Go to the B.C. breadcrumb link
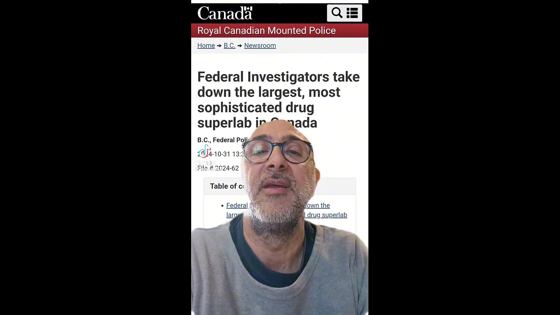 (x=229, y=45)
